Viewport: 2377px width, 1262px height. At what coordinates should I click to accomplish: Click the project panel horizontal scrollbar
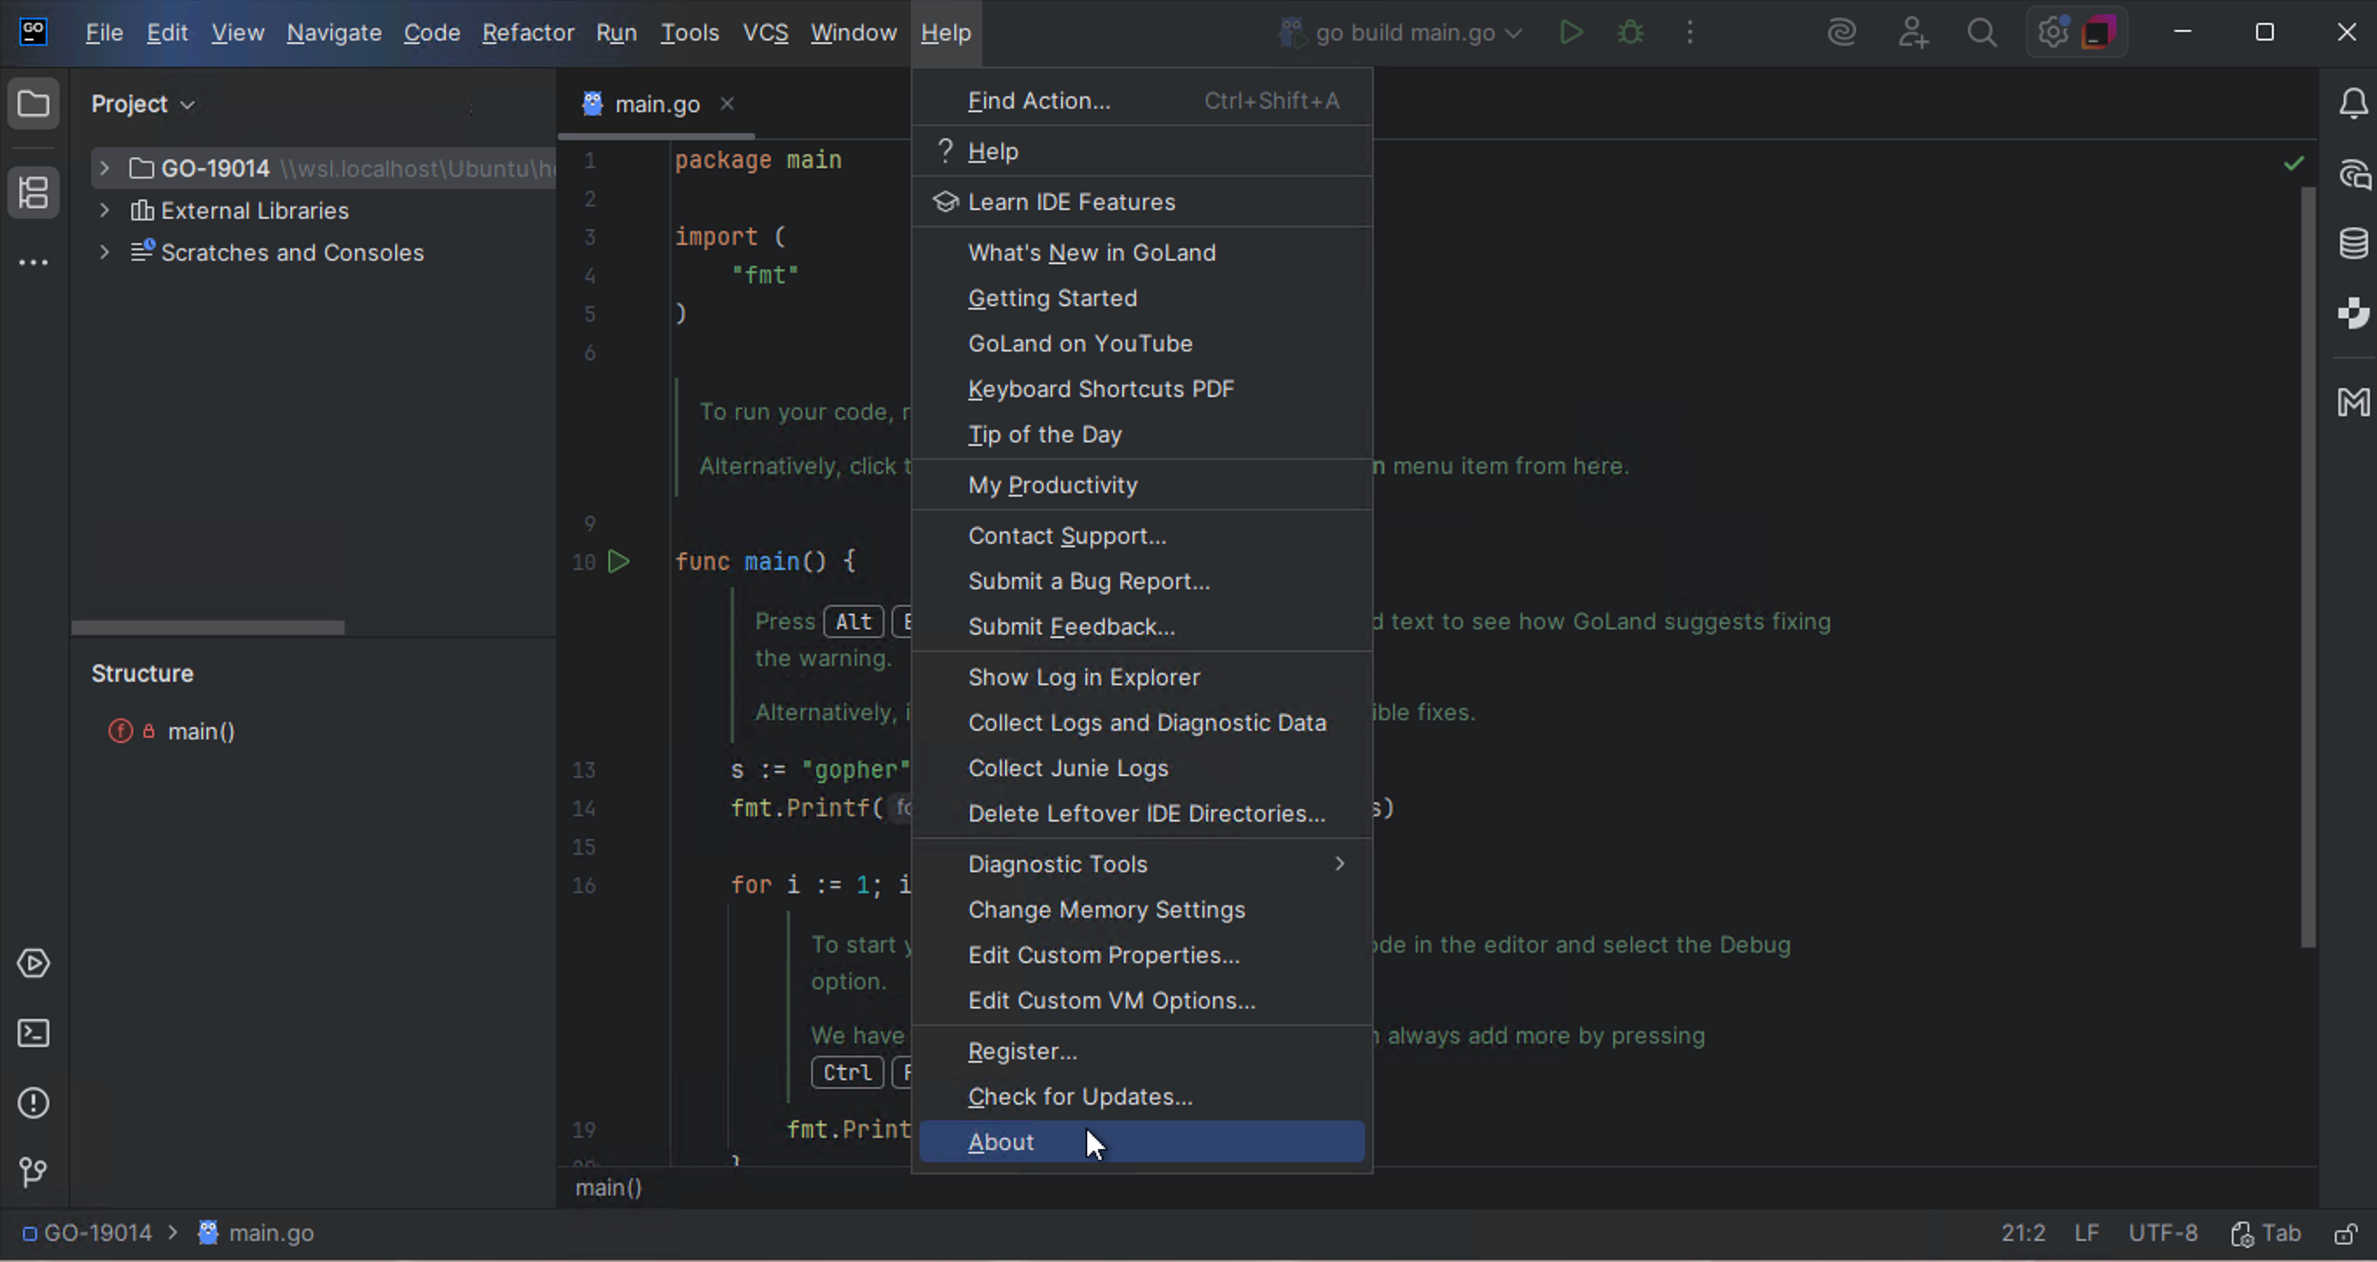click(208, 628)
